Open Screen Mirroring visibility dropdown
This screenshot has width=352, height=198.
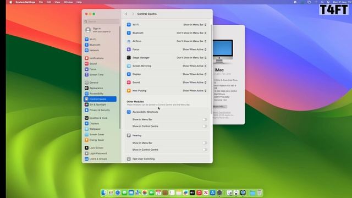pos(194,66)
